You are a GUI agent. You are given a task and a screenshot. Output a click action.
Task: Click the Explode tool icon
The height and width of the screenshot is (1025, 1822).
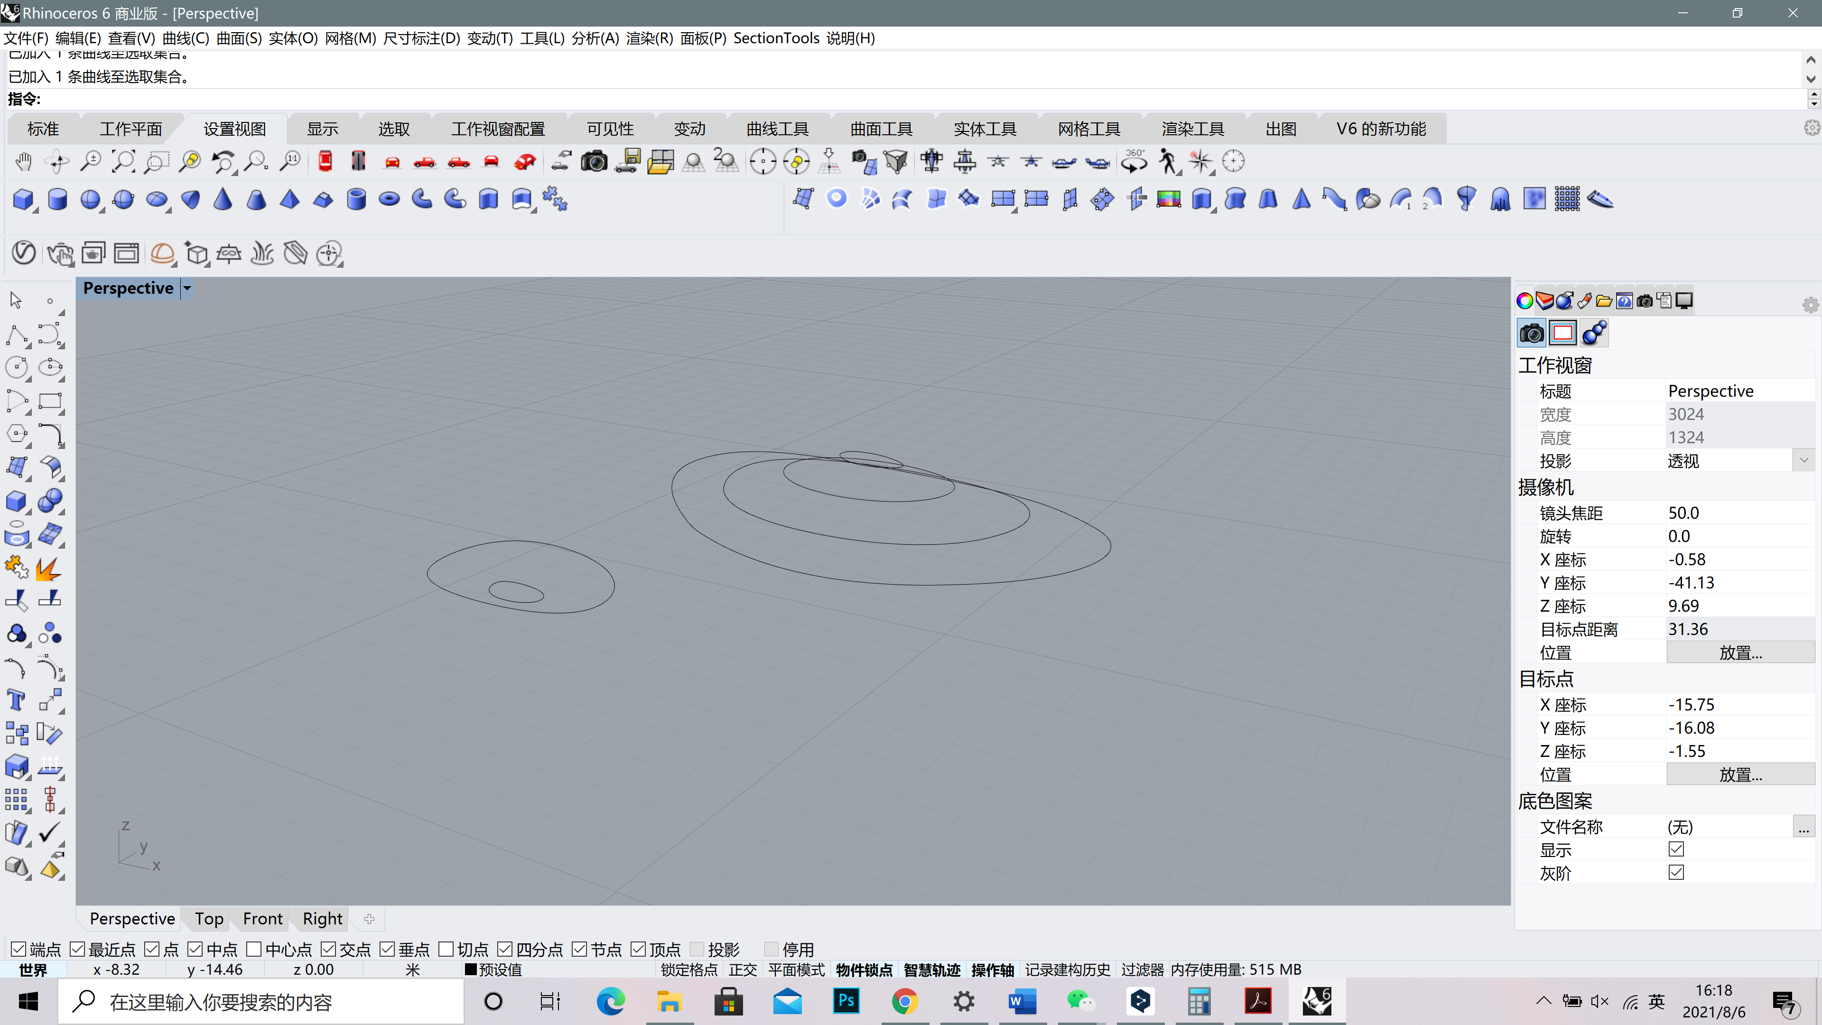click(x=48, y=568)
